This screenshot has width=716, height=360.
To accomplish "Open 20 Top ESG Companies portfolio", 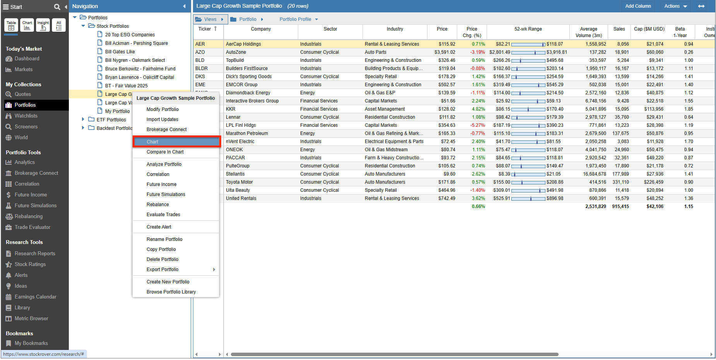I will point(130,35).
